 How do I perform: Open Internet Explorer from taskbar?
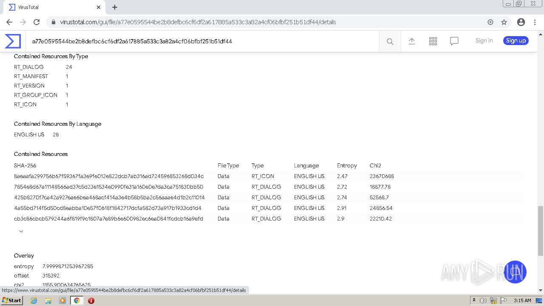coord(34,300)
